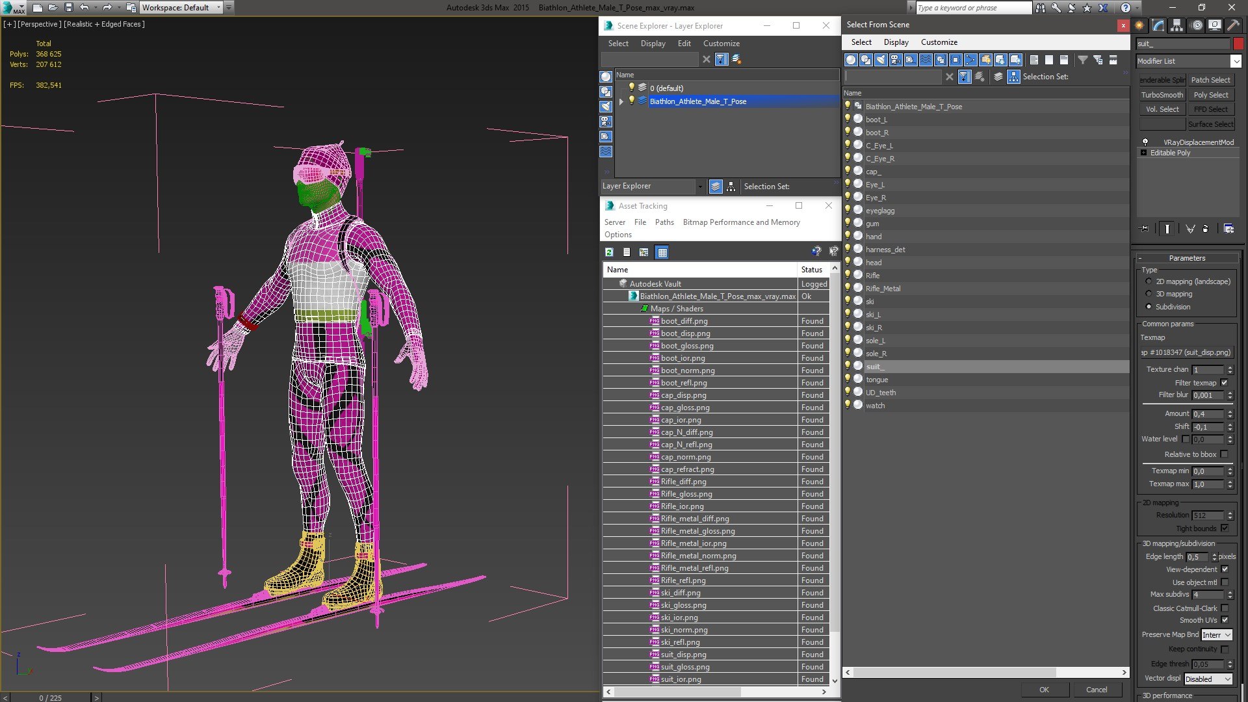1248x702 pixels.
Task: Toggle Display Helpers filter in Select From Scene
Action: (x=911, y=60)
